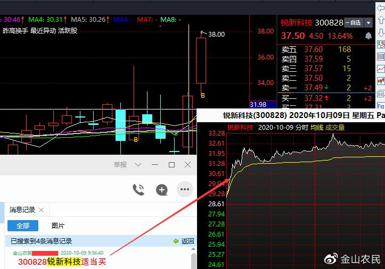385x269 pixels.
Task: Click the 昨高换手 tag on chart
Action: (15, 31)
